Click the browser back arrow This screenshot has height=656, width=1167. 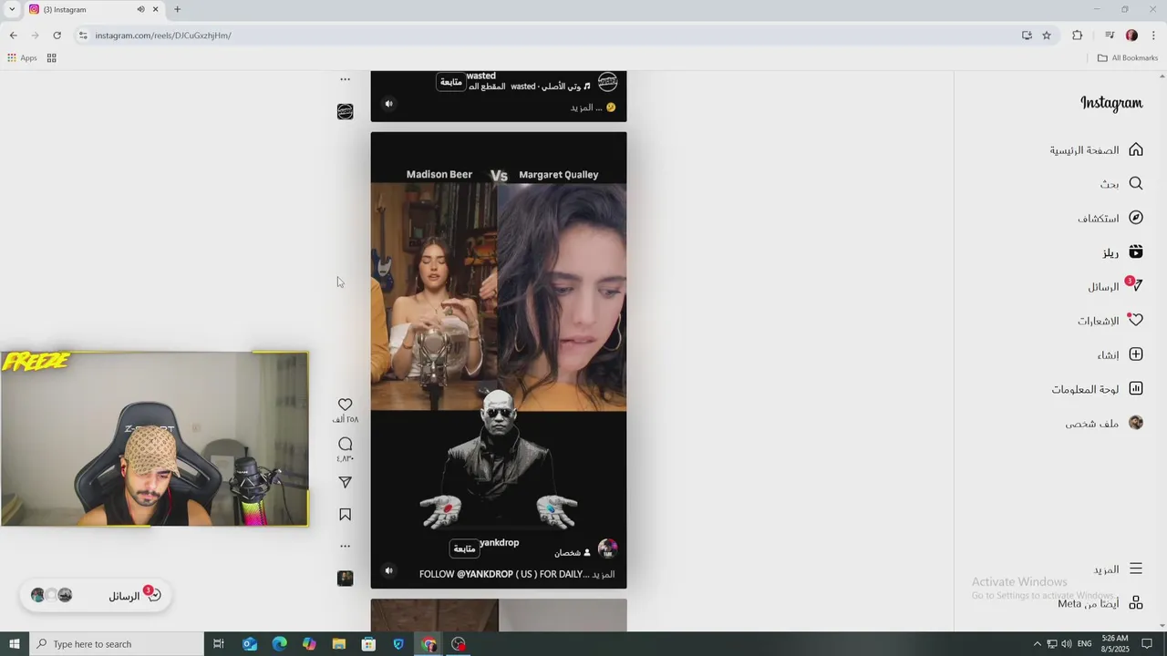(13, 36)
